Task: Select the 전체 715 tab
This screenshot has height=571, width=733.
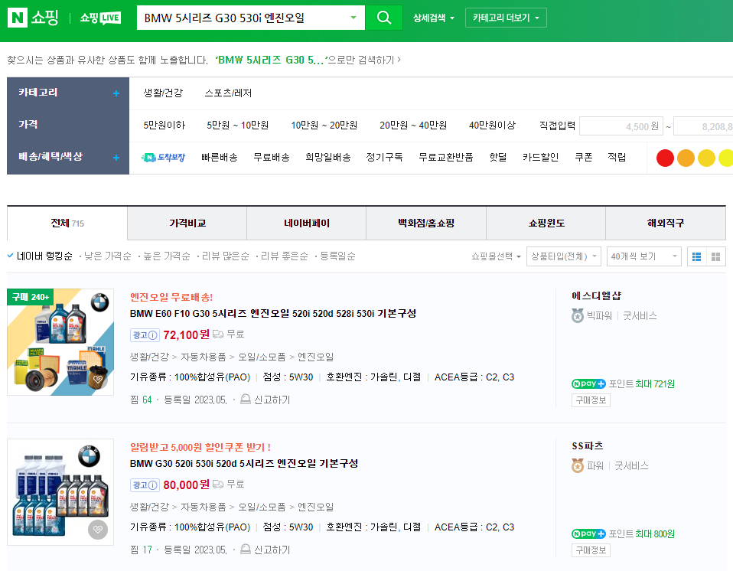Action: coord(67,223)
